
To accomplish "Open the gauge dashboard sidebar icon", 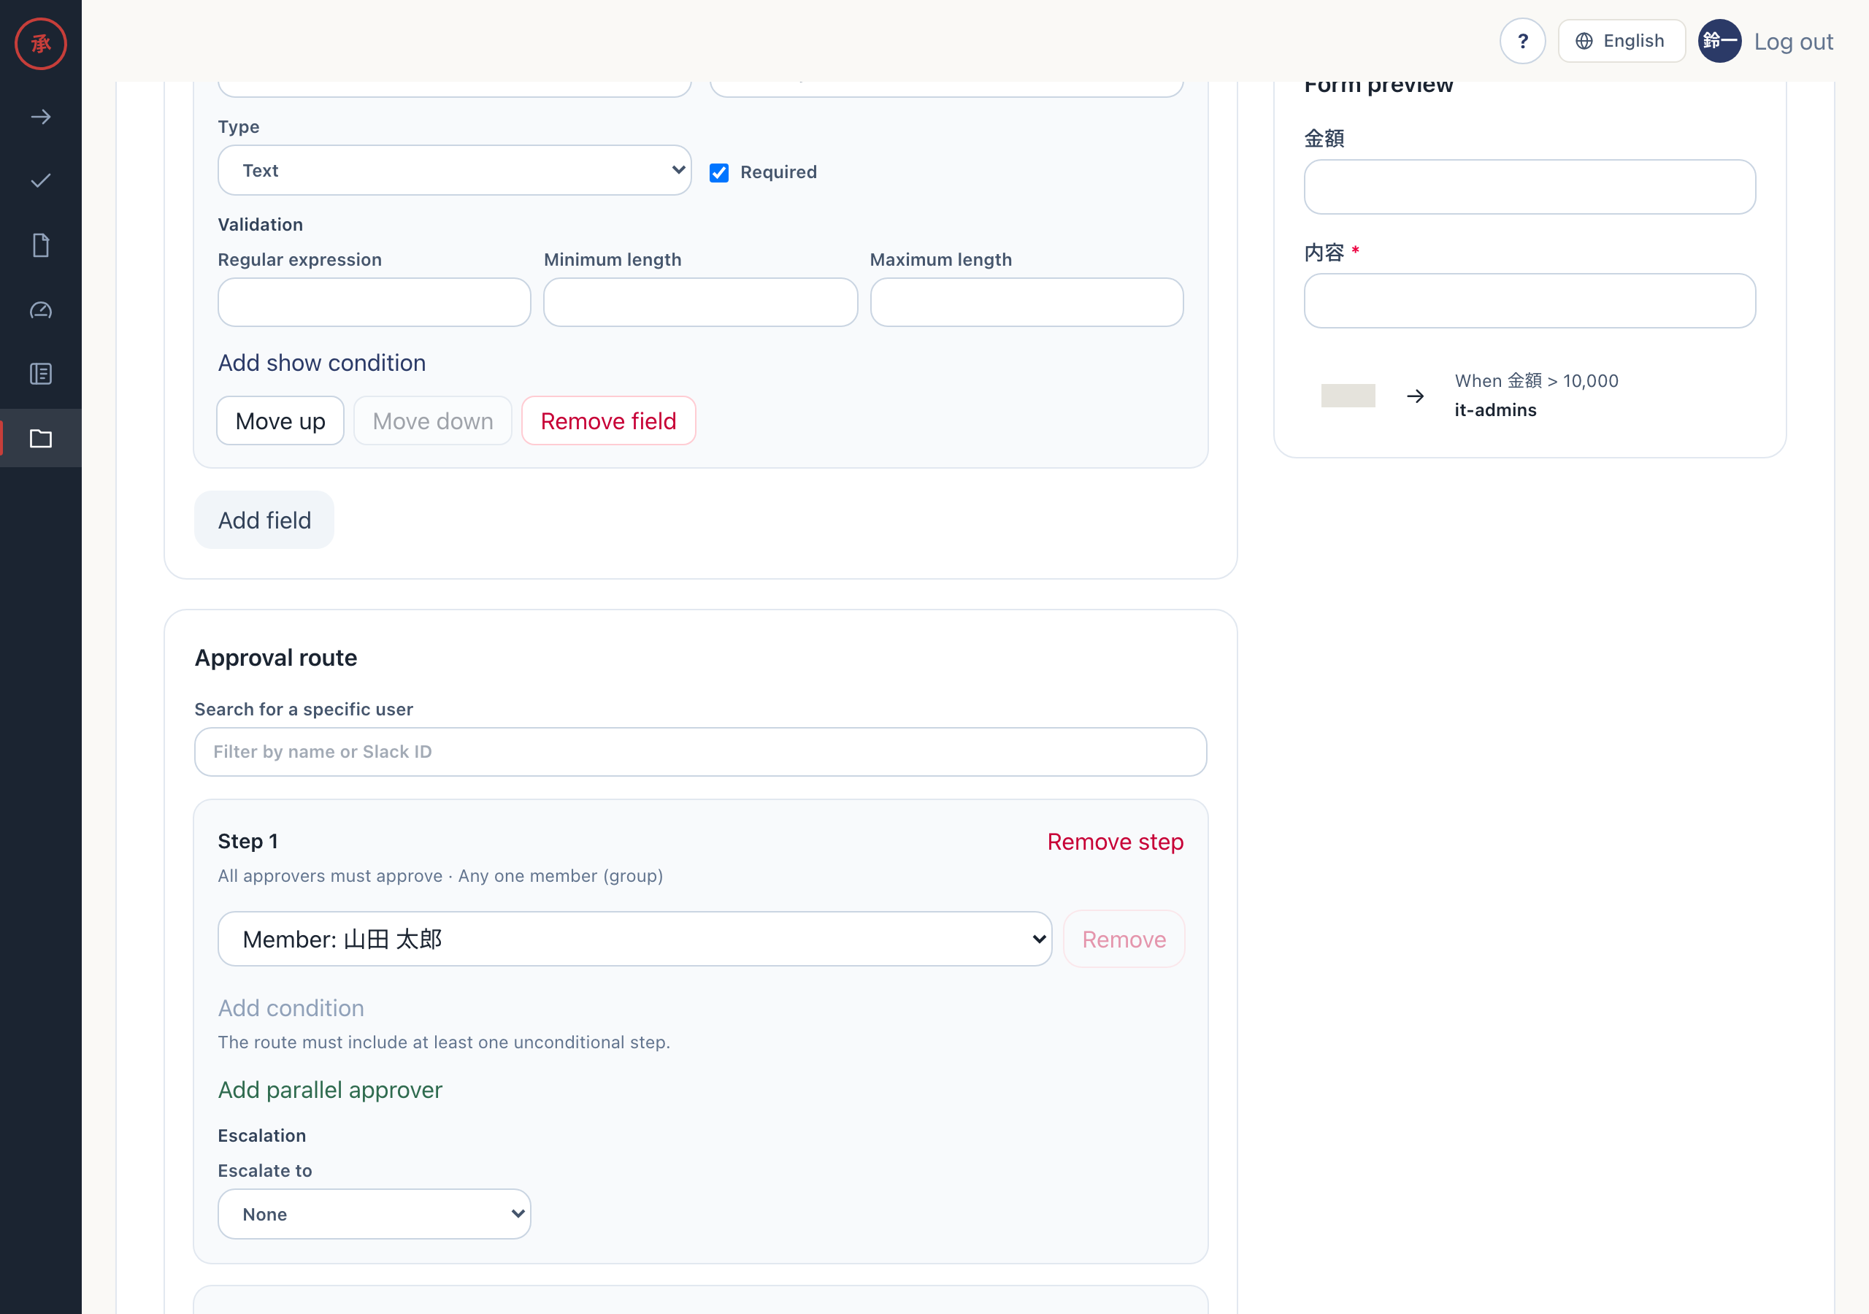I will pos(41,310).
